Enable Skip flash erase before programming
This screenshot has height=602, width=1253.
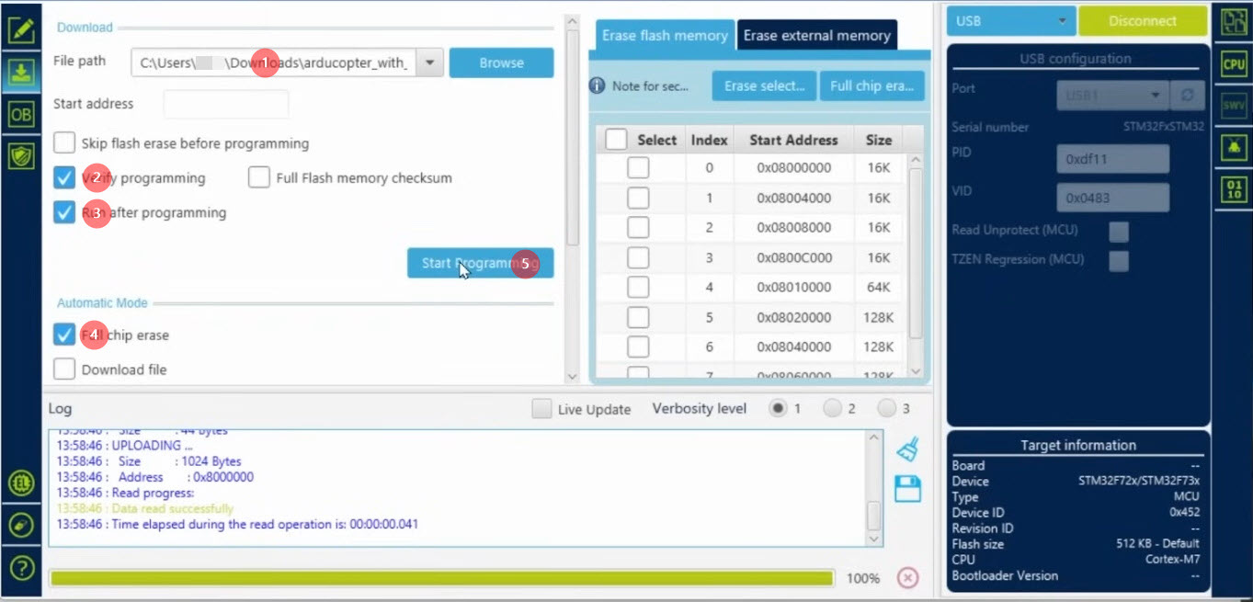[64, 143]
